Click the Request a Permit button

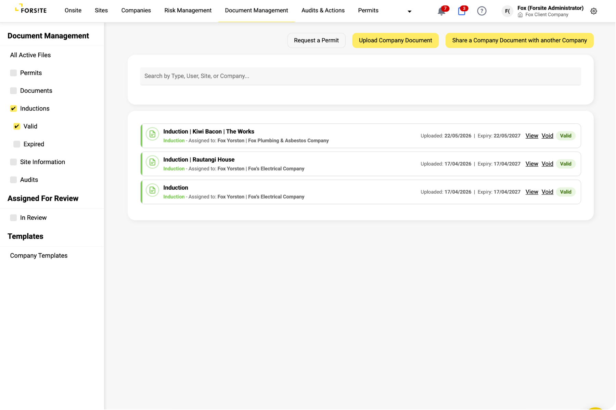[x=316, y=40]
